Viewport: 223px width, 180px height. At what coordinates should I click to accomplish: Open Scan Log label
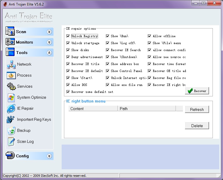pos(25,141)
